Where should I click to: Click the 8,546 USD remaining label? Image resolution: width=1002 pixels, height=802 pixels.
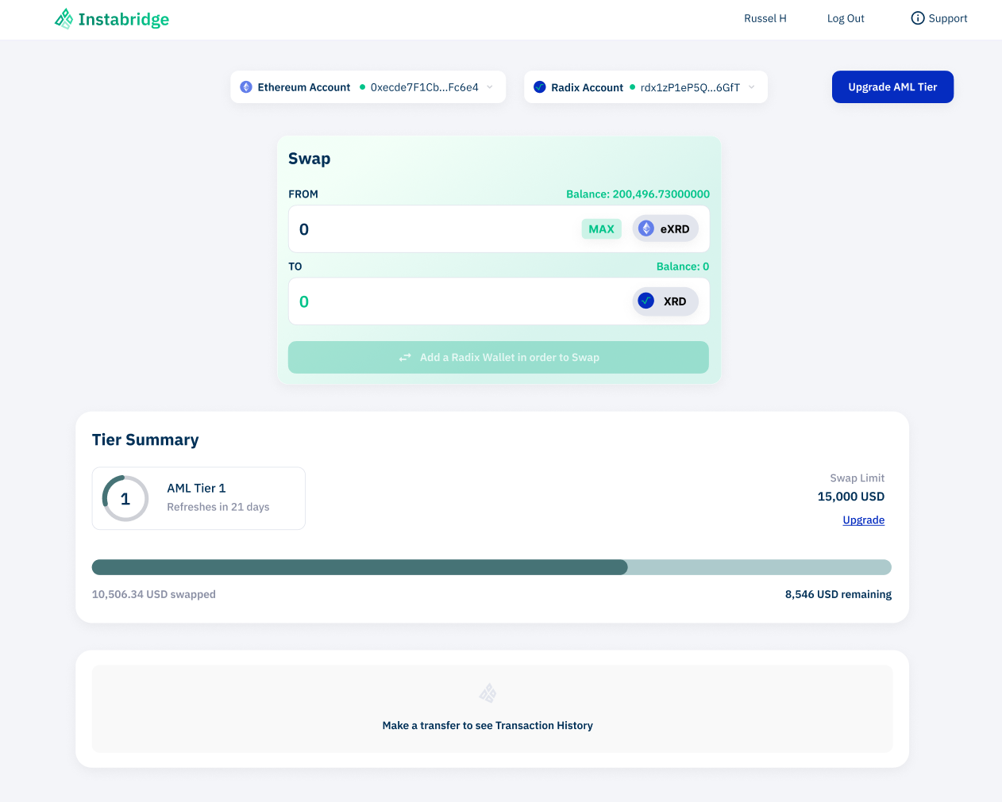pyautogui.click(x=838, y=594)
